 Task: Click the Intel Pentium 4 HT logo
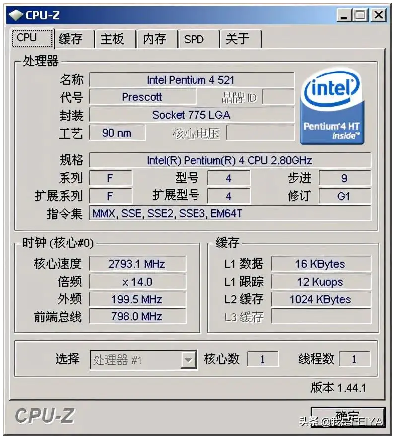tap(332, 106)
